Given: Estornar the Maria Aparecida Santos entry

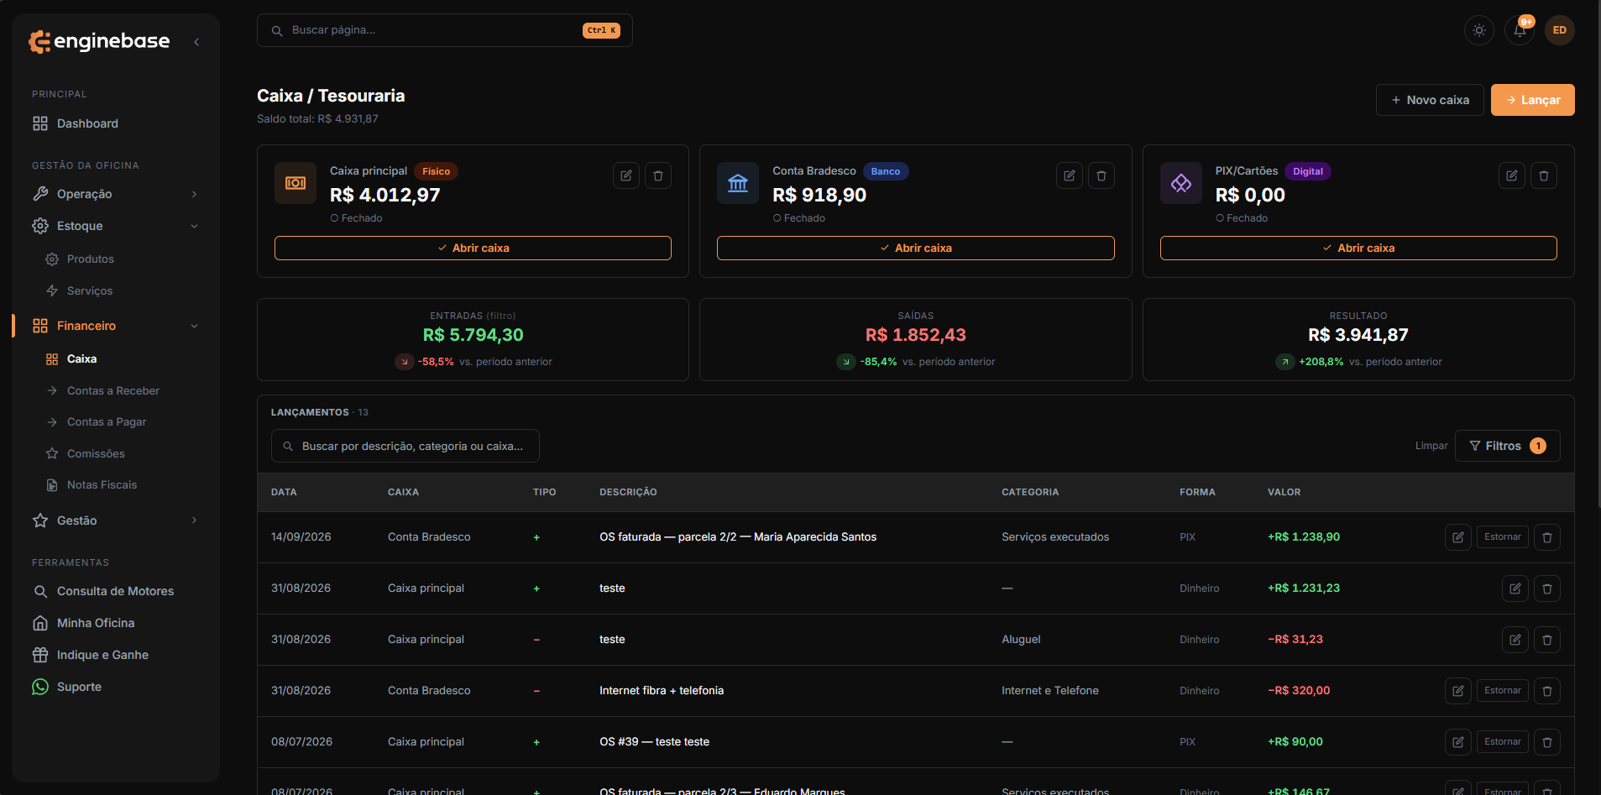Looking at the screenshot, I should click(x=1503, y=537).
